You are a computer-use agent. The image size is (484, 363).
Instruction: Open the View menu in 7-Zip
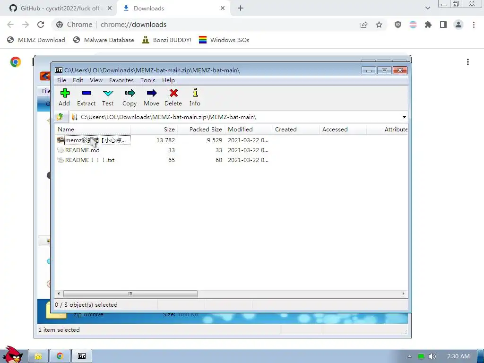point(96,80)
